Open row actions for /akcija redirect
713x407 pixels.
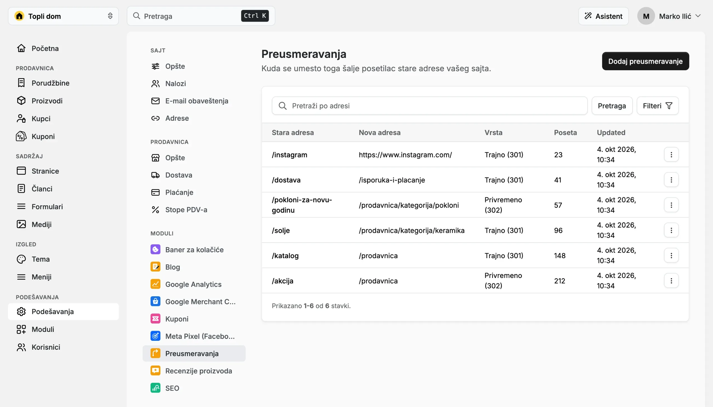[671, 280]
